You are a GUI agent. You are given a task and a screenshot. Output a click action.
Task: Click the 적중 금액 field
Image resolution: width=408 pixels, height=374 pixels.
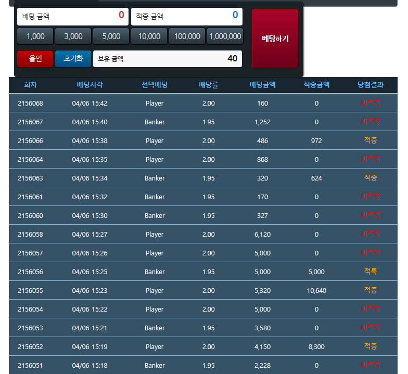tap(187, 16)
